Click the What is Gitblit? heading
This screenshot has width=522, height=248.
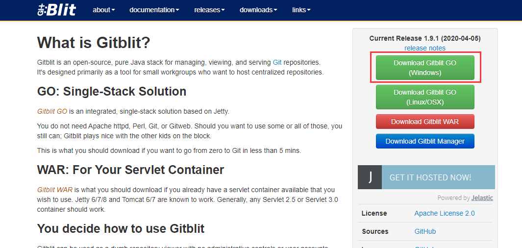tap(94, 43)
